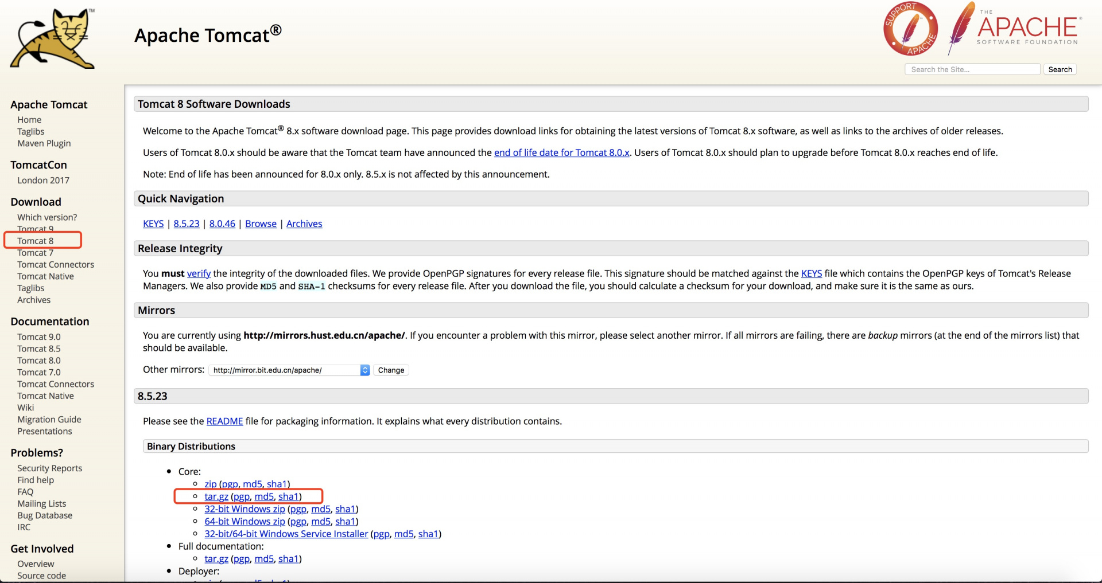The height and width of the screenshot is (583, 1102).
Task: Click the Tomcat cat logo
Action: (x=53, y=39)
